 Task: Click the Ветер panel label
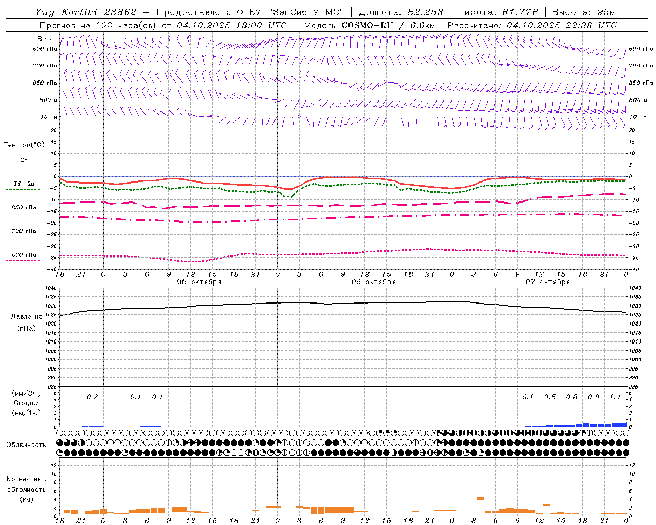click(47, 39)
